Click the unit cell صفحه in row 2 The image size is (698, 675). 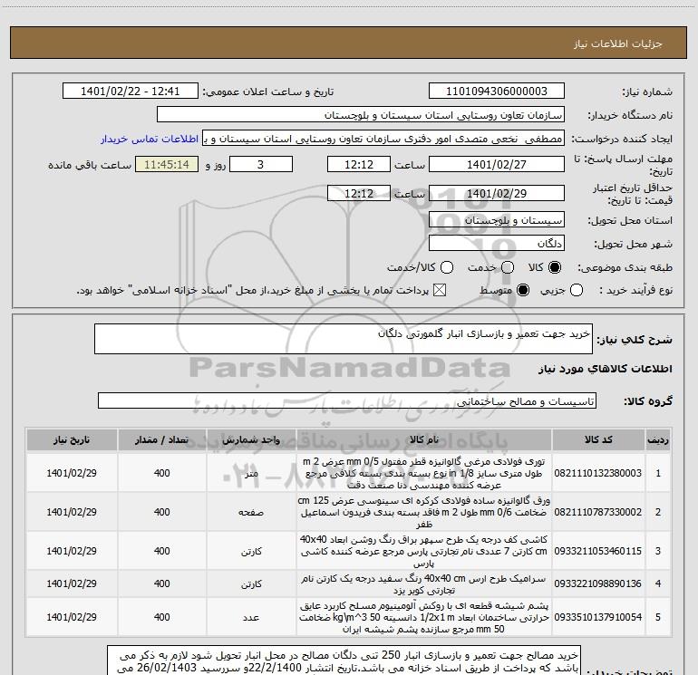(x=251, y=512)
